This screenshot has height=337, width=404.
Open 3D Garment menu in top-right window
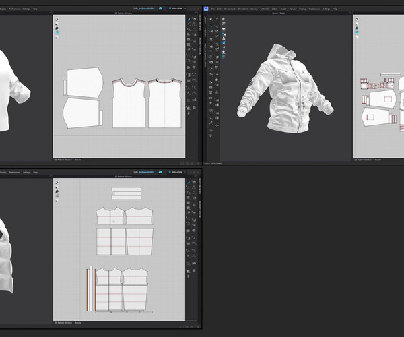(x=230, y=9)
